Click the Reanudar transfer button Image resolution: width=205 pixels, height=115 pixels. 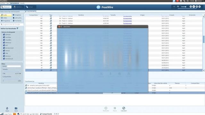[x=106, y=109]
